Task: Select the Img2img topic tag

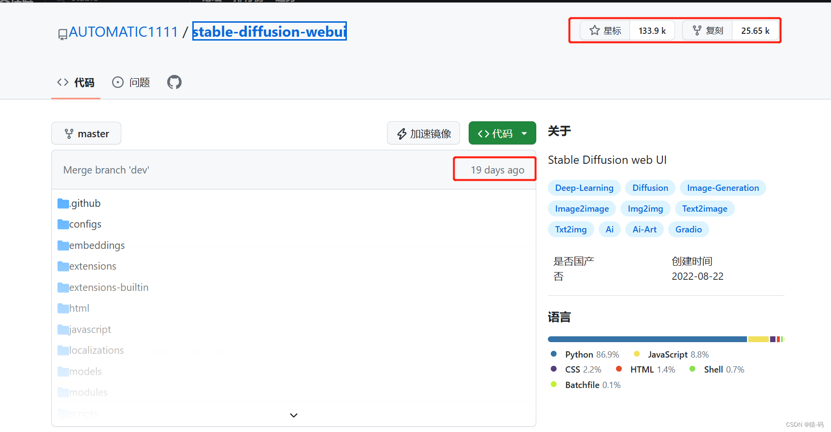Action: (x=645, y=209)
